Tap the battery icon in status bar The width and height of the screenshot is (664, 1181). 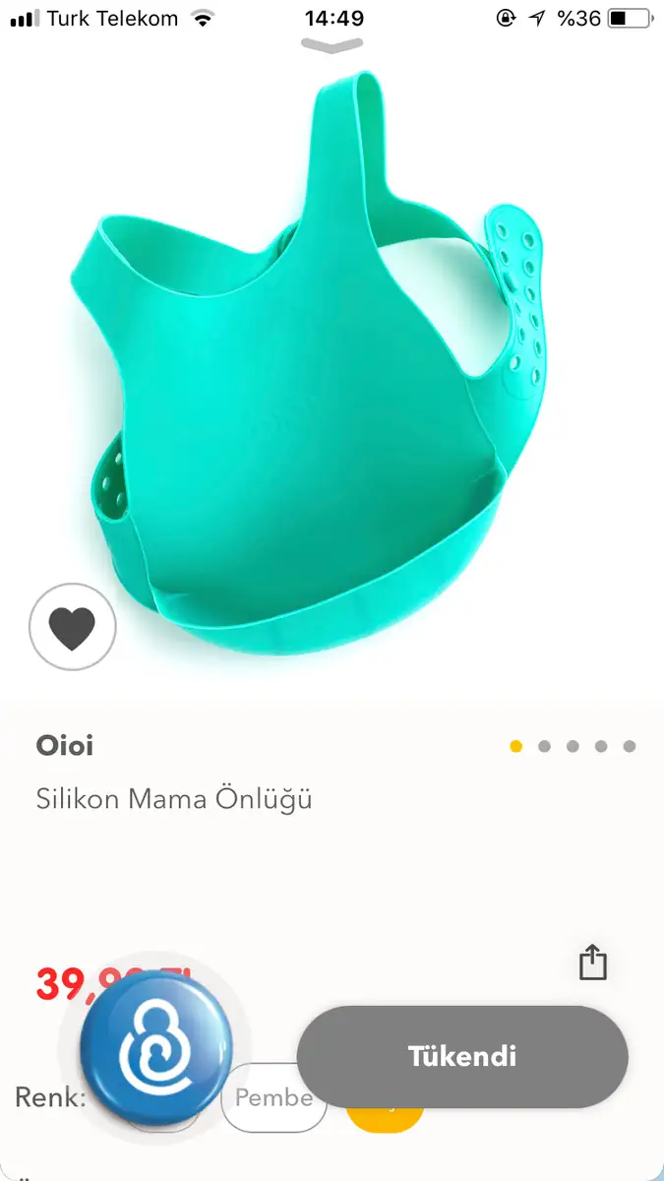coord(631,19)
